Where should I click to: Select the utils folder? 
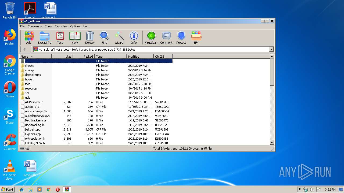(x=96, y=98)
